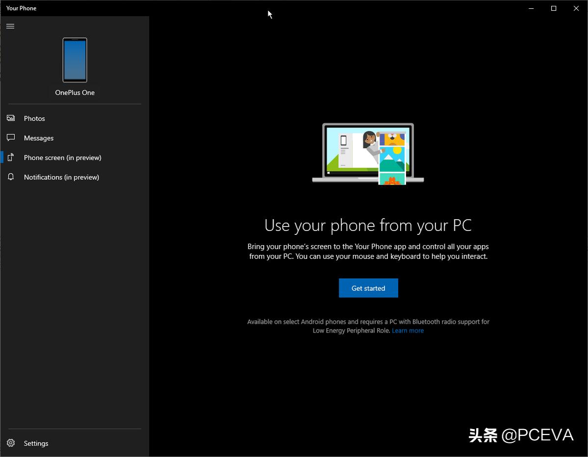Maximize the Your Phone window
The image size is (588, 457).
(x=554, y=8)
